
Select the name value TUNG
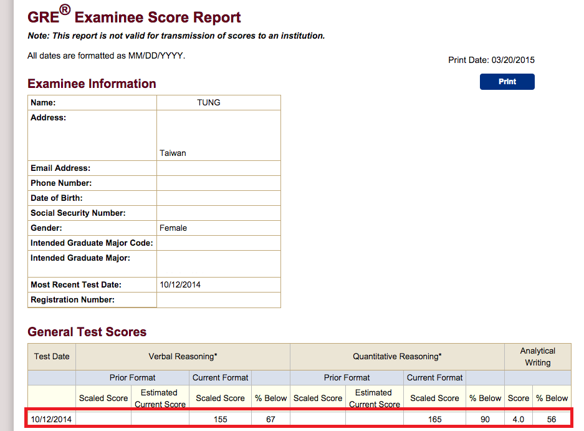pyautogui.click(x=209, y=102)
